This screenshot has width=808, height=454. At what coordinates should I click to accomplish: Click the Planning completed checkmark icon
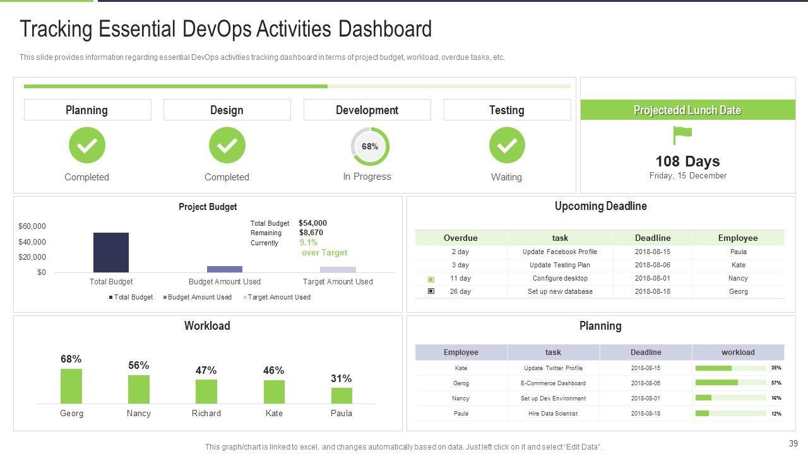87,145
